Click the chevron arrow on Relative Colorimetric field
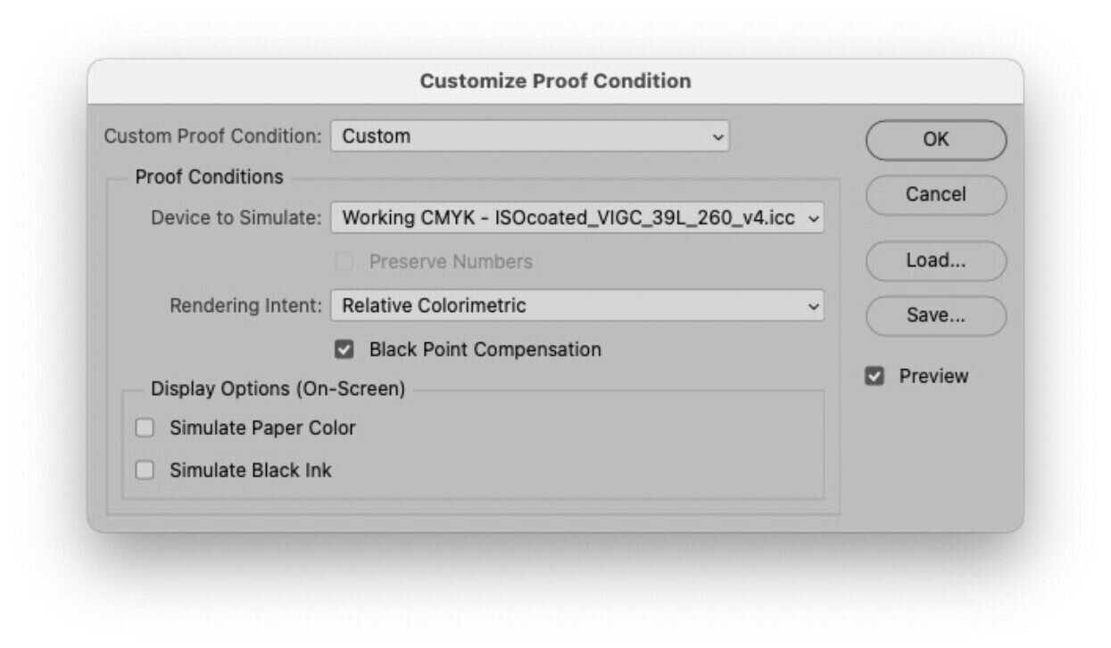Viewport: 1111px width, 648px height. coord(812,306)
